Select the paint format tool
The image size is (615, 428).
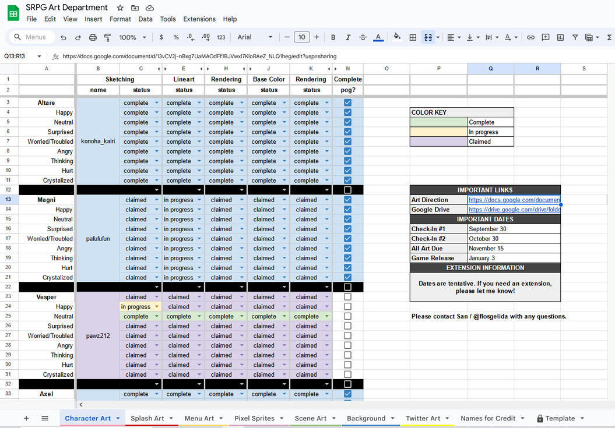pyautogui.click(x=107, y=37)
